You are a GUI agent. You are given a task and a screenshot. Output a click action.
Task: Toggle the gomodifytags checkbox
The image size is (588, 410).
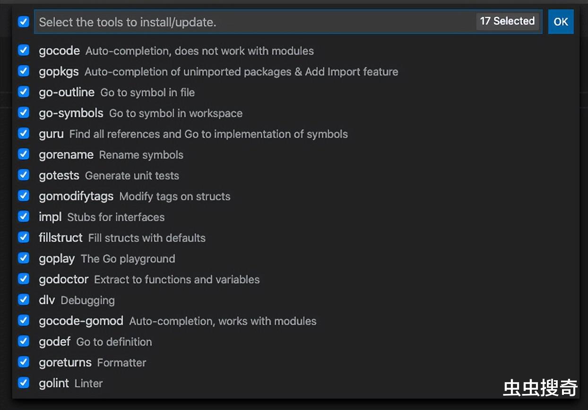tap(24, 196)
